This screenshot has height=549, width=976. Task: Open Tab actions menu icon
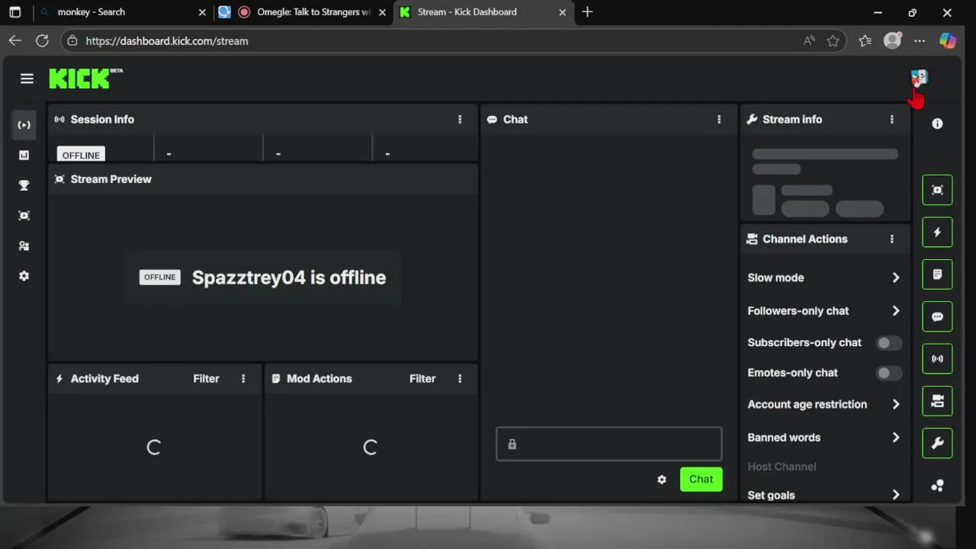[x=15, y=12]
